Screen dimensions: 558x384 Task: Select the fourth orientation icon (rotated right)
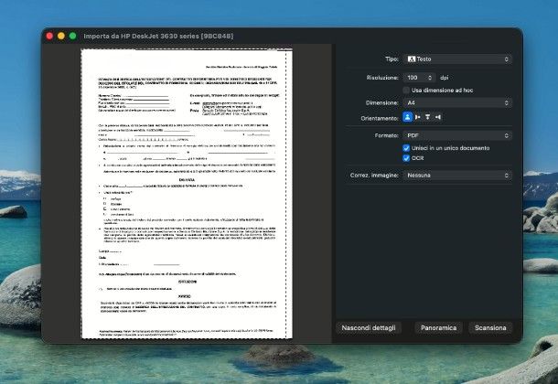click(x=438, y=117)
